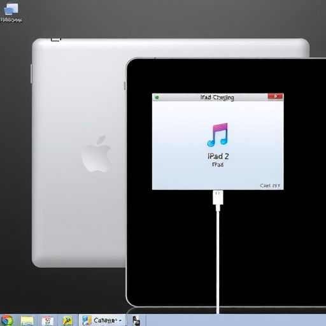The width and height of the screenshot is (326, 326).
Task: Close the iPad charging dialog with red button
Action: click(x=275, y=96)
